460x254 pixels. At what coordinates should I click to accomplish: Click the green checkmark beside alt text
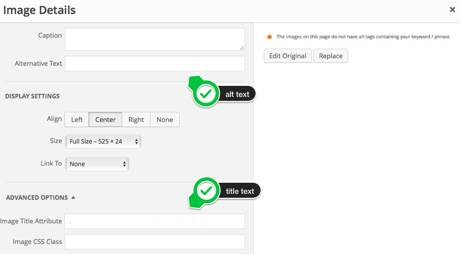[x=205, y=93]
